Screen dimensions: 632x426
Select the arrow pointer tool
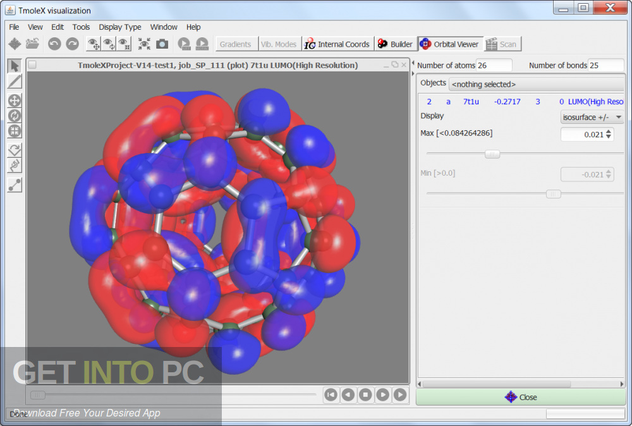[15, 66]
